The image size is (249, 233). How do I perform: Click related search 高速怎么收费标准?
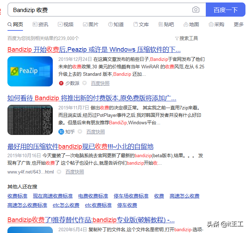27,205
